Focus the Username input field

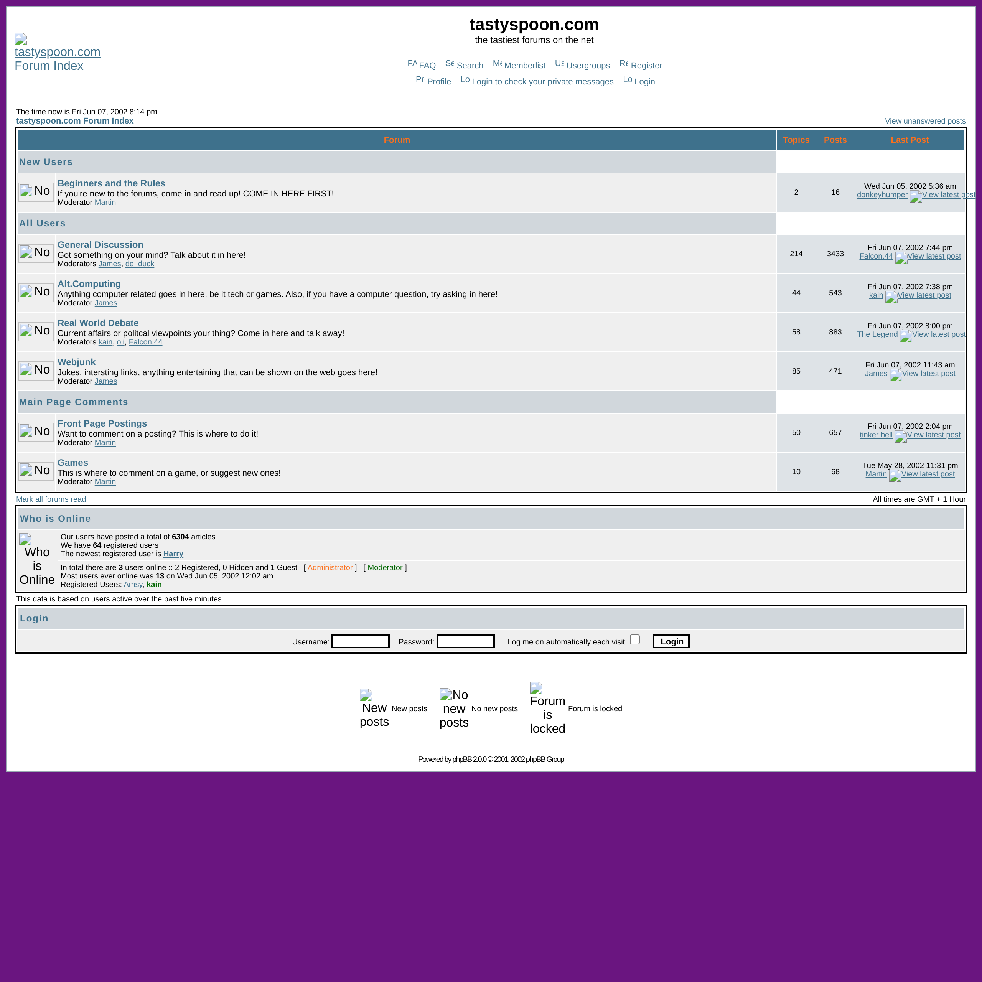tap(360, 641)
